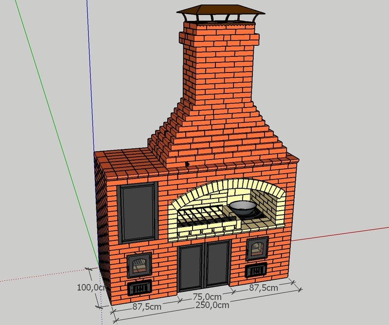The height and width of the screenshot is (325, 389).
Task: Click the tiled countertop on top left
Action: pyautogui.click(x=129, y=162)
